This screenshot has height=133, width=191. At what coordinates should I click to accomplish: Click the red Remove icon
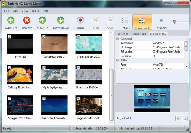click(27, 20)
